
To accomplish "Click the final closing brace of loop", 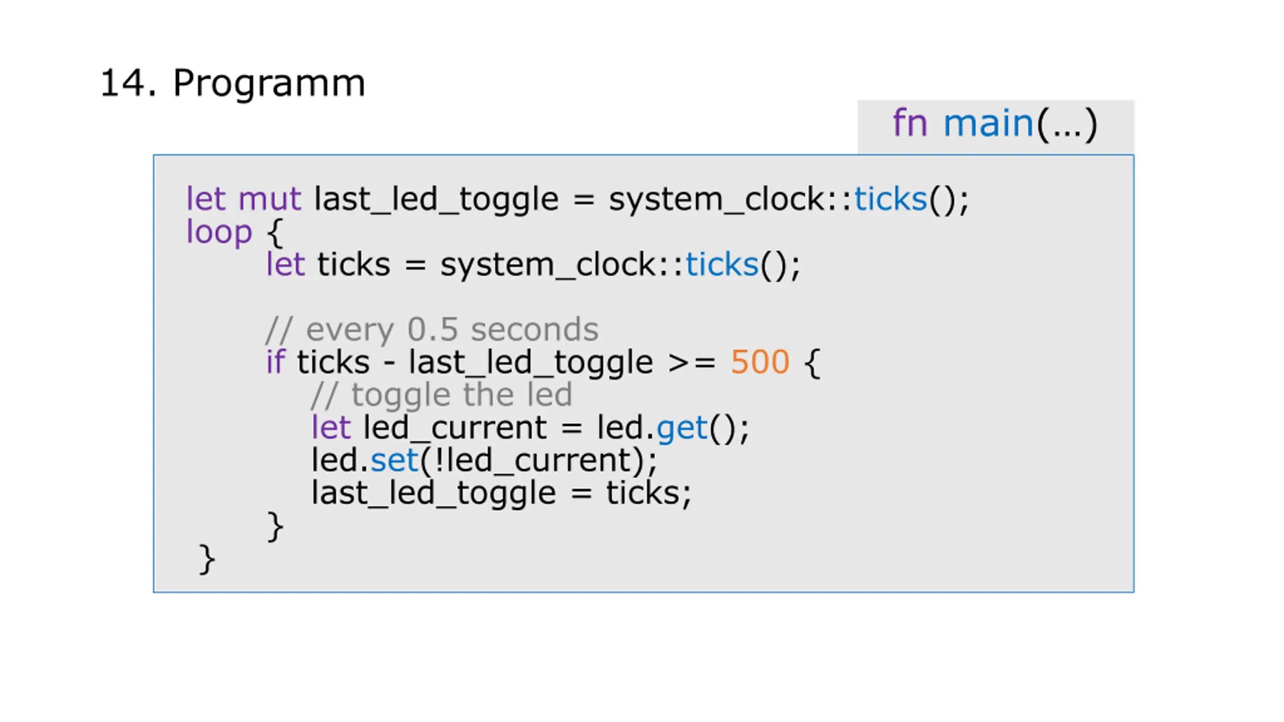I will coord(207,560).
